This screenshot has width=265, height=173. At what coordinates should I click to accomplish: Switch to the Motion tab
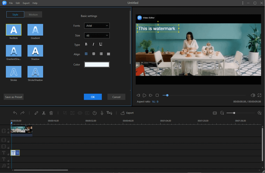point(33,14)
